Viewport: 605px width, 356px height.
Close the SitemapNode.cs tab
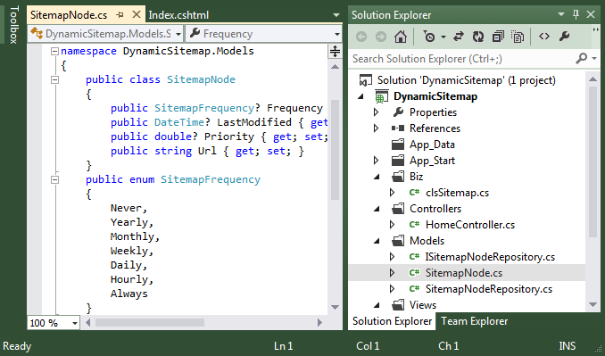(137, 14)
